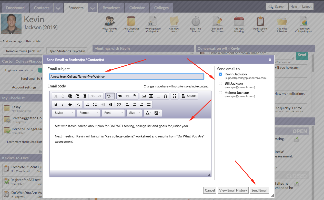Click the Copy icon in editor toolbar
324x200 pixels.
click(63, 96)
